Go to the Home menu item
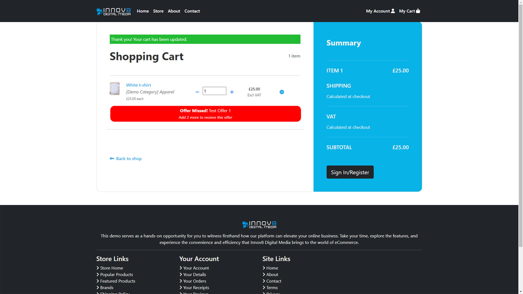 coord(143,11)
